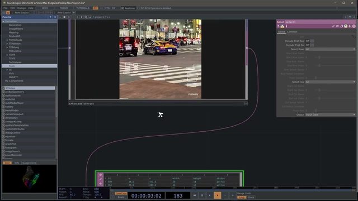Click the comment bubble icon in parameter header
Screen dimensions: 358x201
[x=337, y=26]
